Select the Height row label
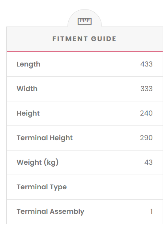The image size is (167, 236). point(28,113)
